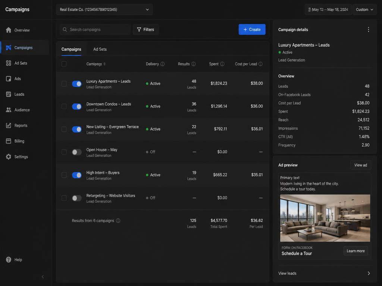Screen dimensions: 382x286
Task: Check the Downtown Condos – Leads row checkbox
Action: 64,107
